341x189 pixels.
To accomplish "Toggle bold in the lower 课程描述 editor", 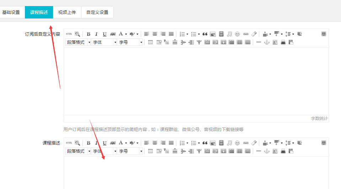I will pos(88,143).
